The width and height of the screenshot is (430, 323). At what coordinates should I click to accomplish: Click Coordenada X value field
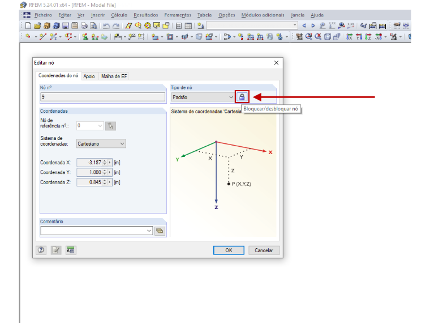89,163
